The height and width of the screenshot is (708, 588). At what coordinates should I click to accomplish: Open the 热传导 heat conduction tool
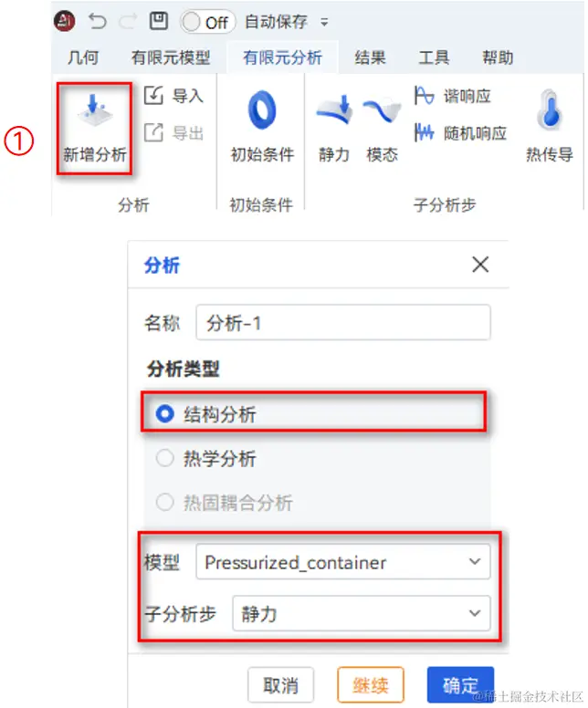click(x=550, y=109)
